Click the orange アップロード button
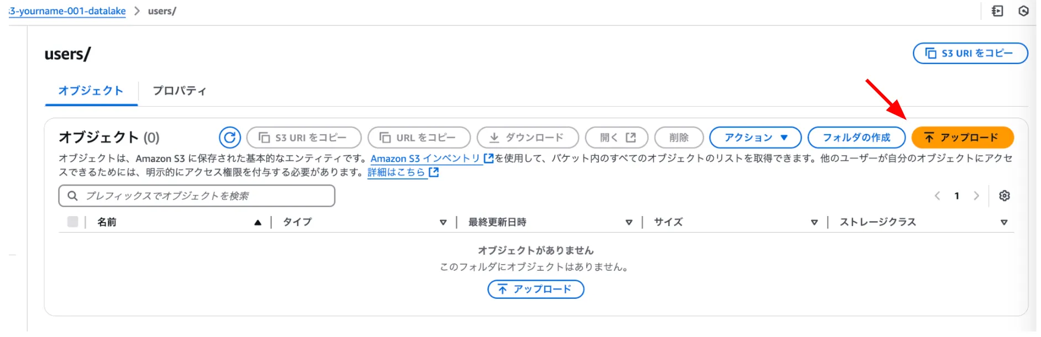The width and height of the screenshot is (1041, 337). coord(962,138)
